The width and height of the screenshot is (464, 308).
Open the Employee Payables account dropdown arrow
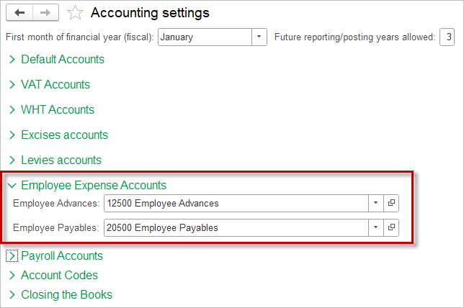376,227
